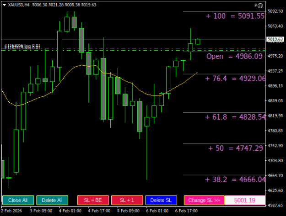The image size is (286, 216).
Task: Click the 4975.20 price scale value
Action: 275,56
